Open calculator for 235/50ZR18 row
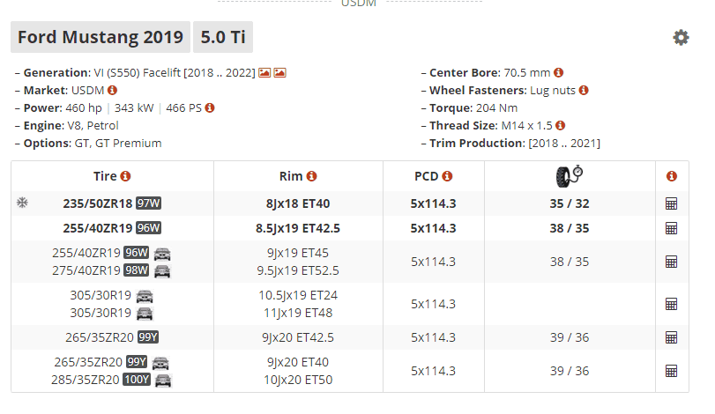715x414 pixels. coord(671,203)
